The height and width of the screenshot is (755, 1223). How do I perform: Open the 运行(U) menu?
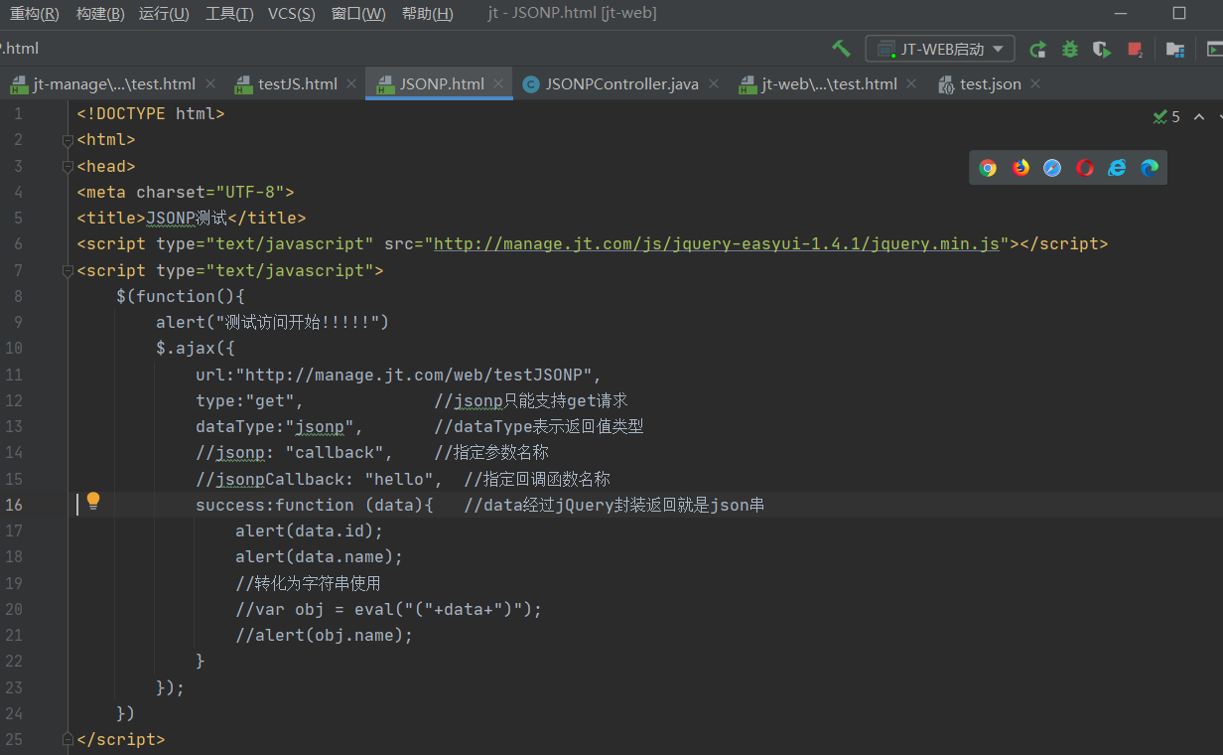click(164, 13)
